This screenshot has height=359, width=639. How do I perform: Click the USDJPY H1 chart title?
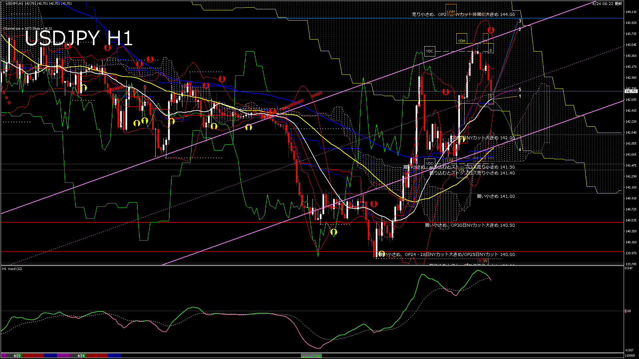79,38
